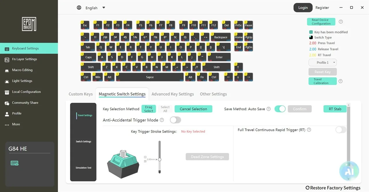
Task: Click the globe language icon
Action: point(79,8)
